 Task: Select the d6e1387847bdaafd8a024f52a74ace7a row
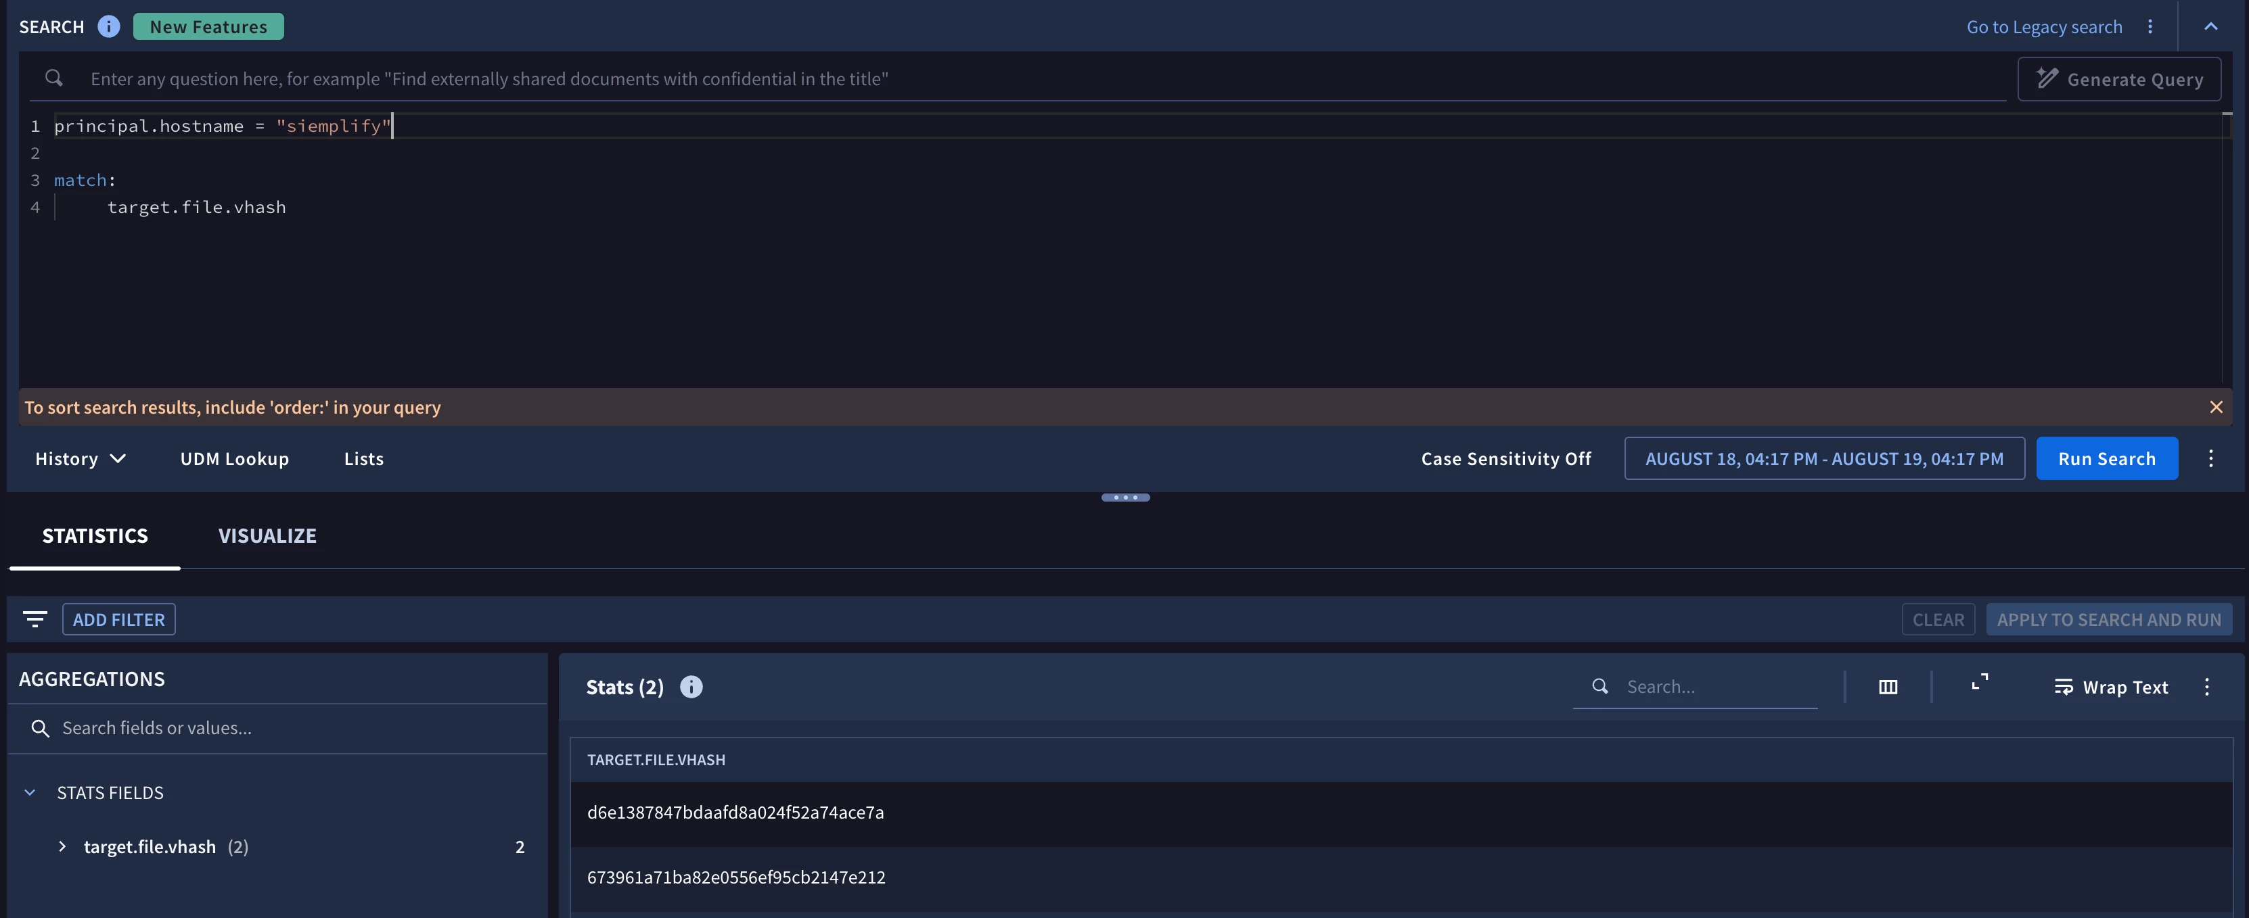(1401, 813)
